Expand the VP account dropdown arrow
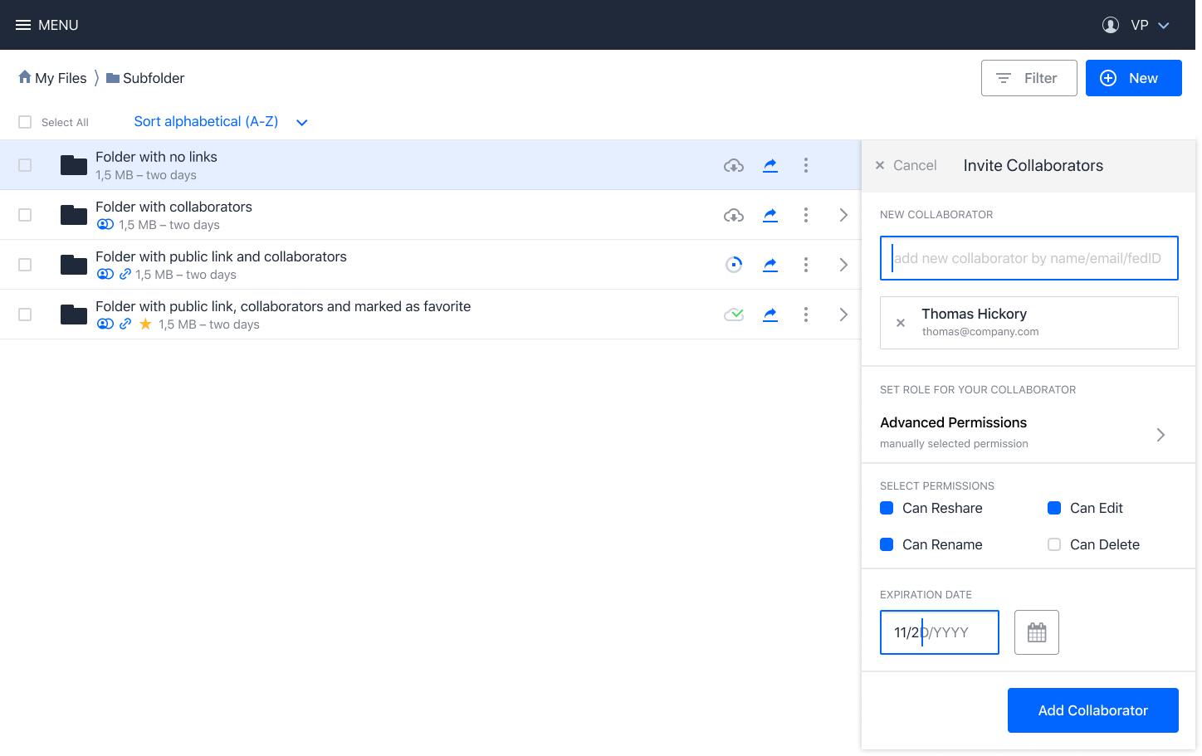The image size is (1202, 756). [1164, 26]
